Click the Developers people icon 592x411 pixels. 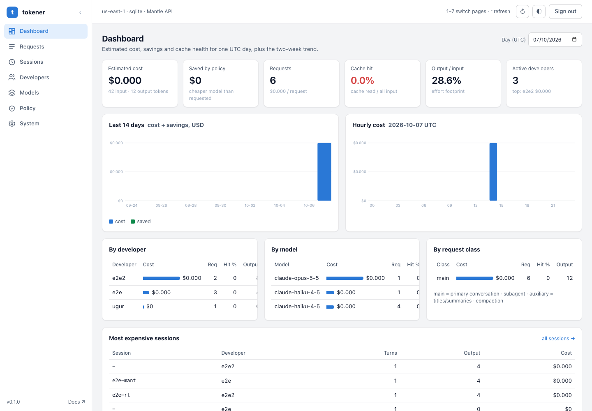pyautogui.click(x=12, y=77)
